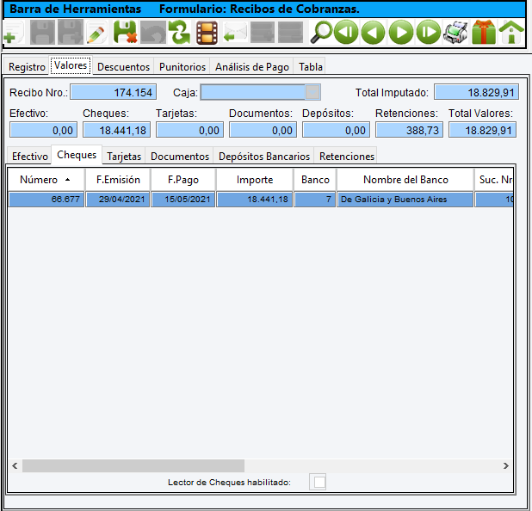
Task: Go to the previous record
Action: tap(374, 33)
